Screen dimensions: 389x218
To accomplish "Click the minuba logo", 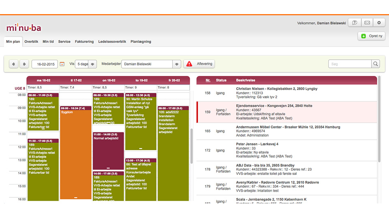I will [x=24, y=28].
